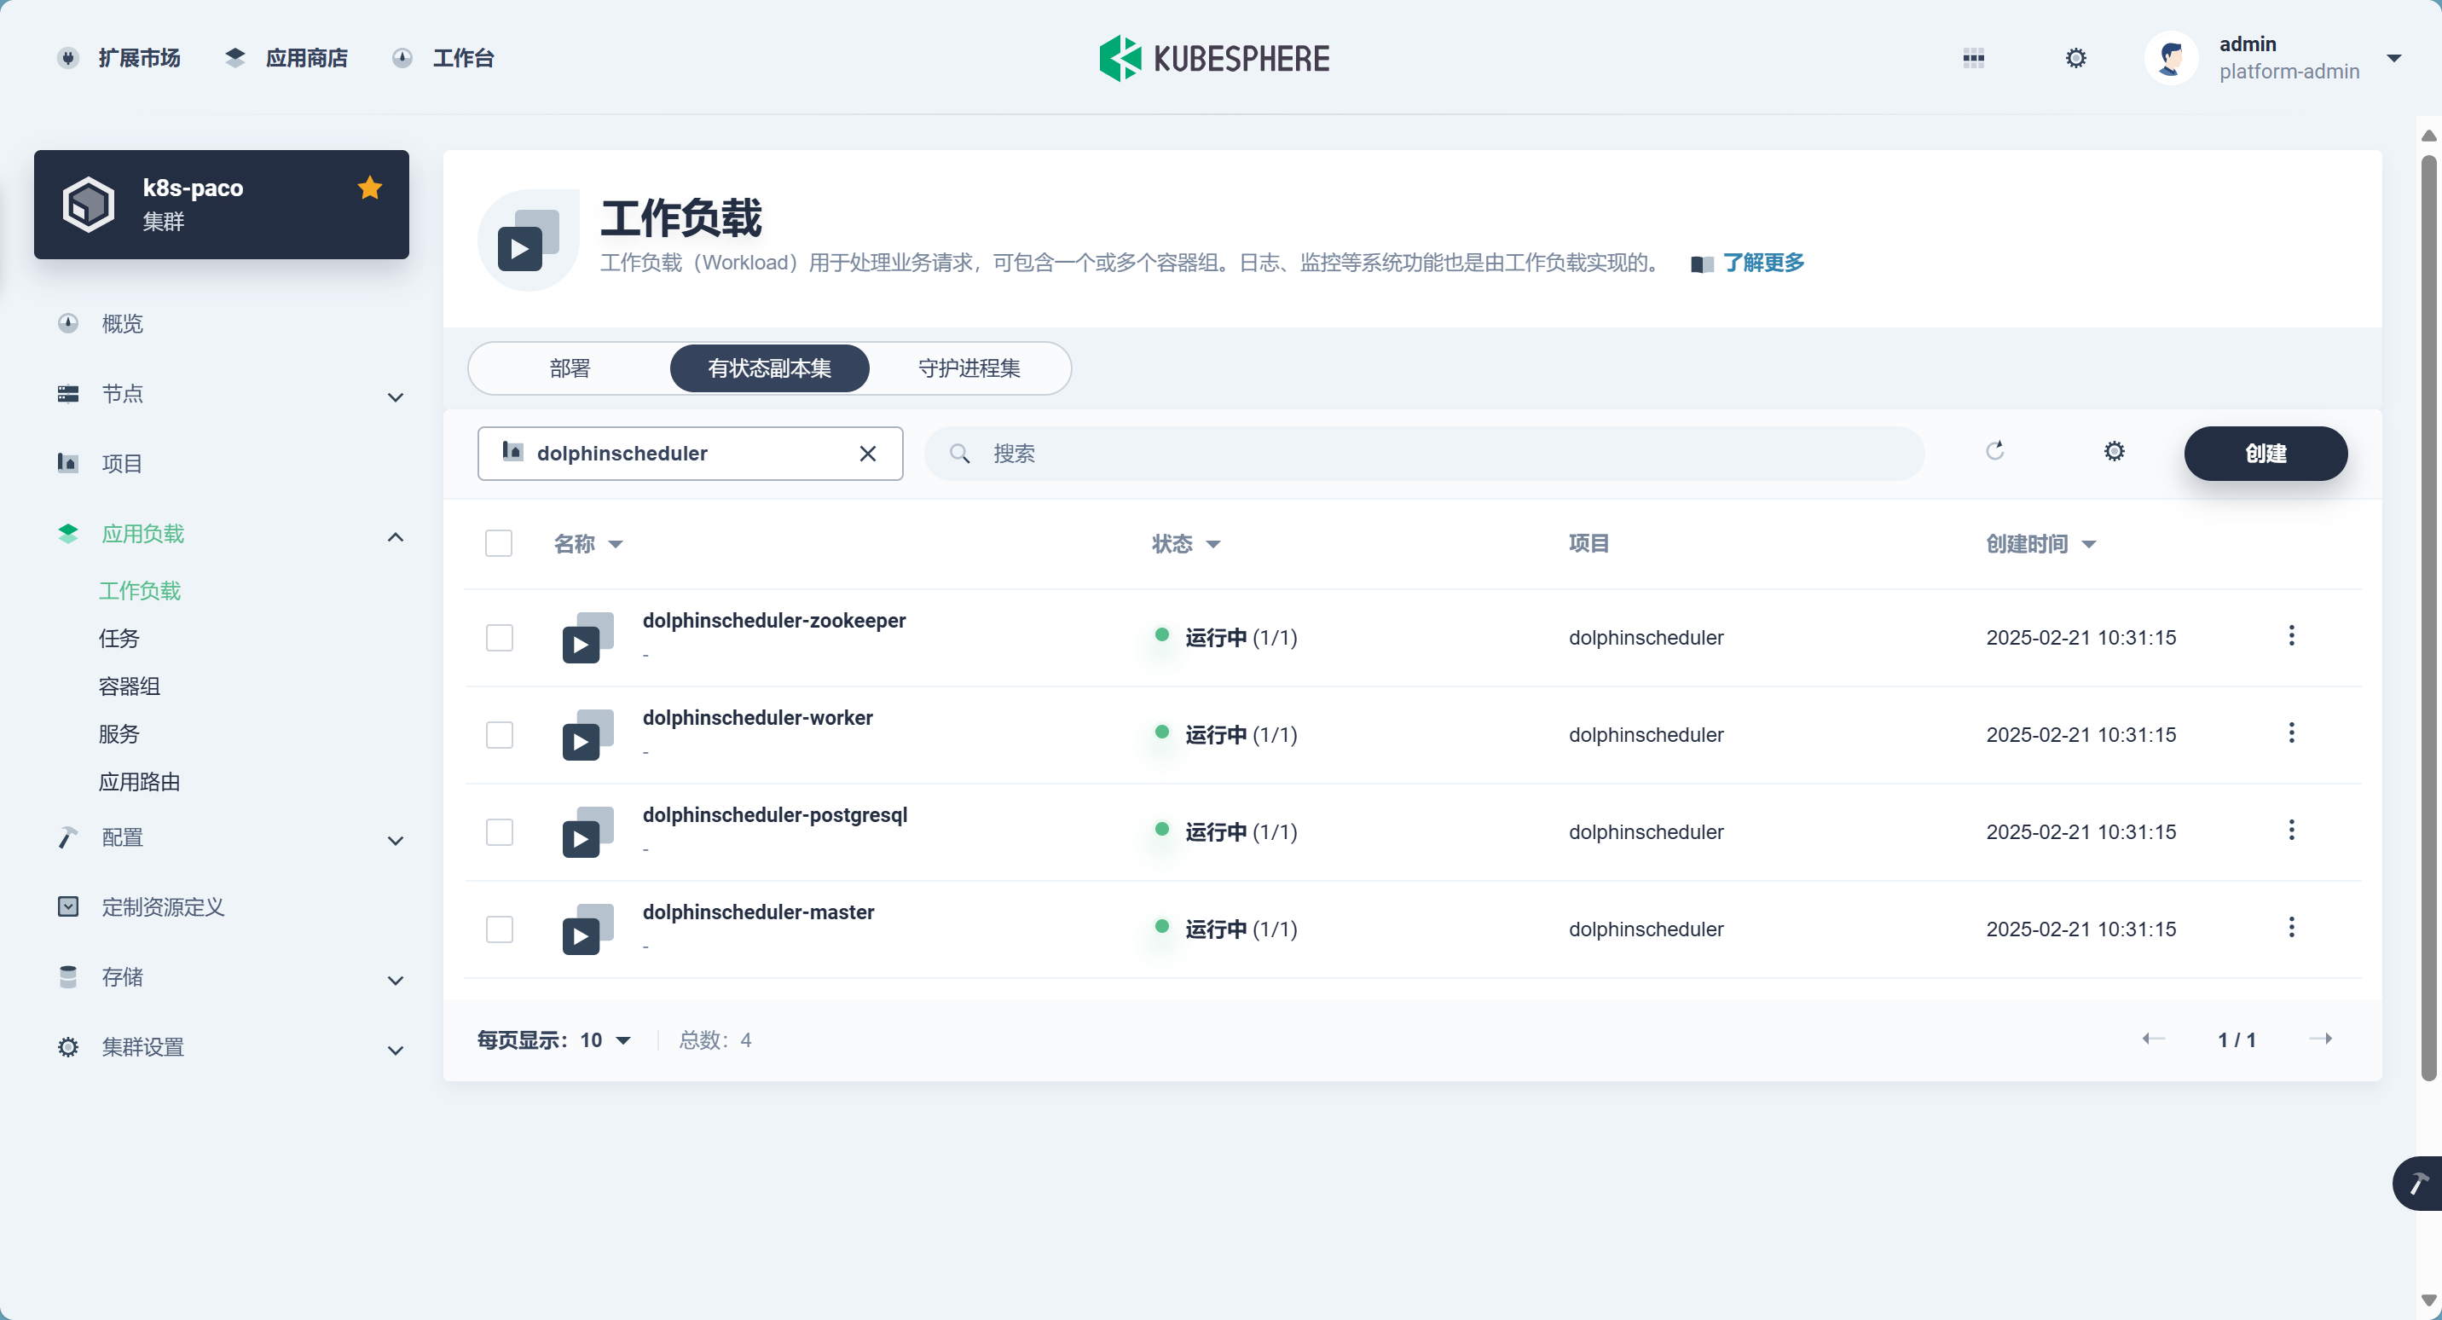Open more actions for dolphinscheduler-master row
Screen dimensions: 2442x1320
2291,928
